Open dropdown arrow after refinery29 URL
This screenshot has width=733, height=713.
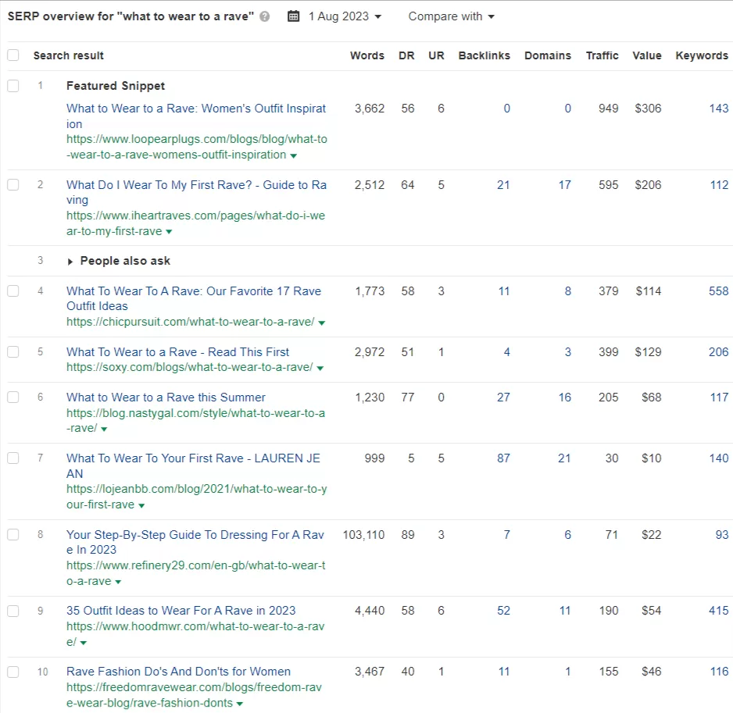[x=118, y=582]
